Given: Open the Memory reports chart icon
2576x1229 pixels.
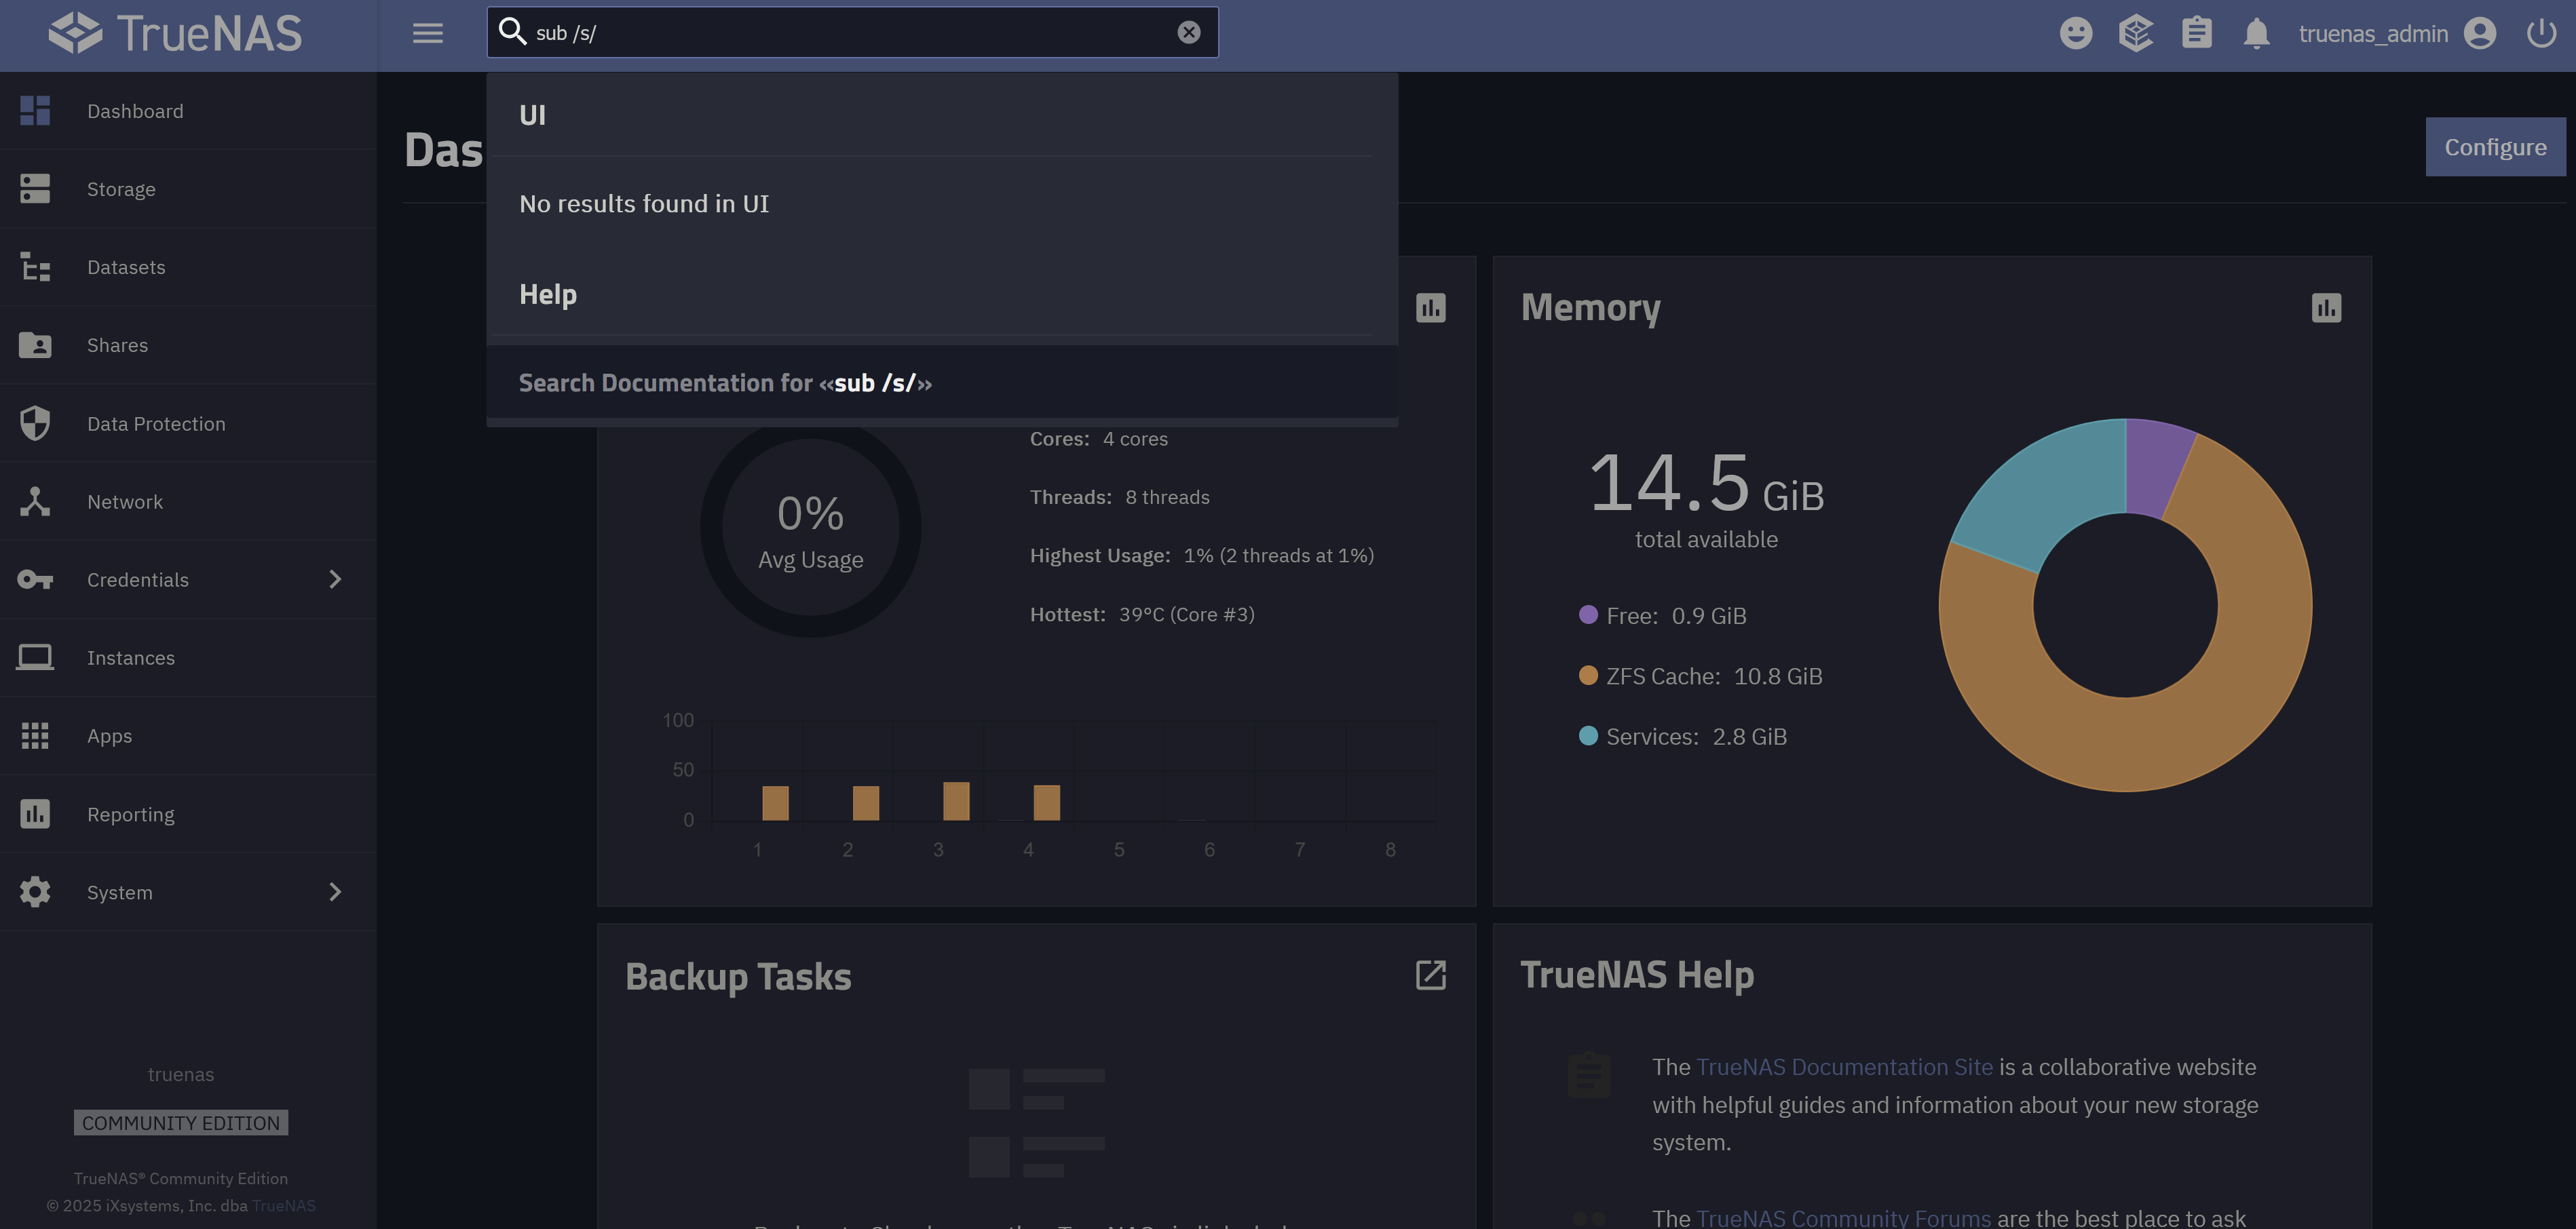Looking at the screenshot, I should (x=2326, y=308).
